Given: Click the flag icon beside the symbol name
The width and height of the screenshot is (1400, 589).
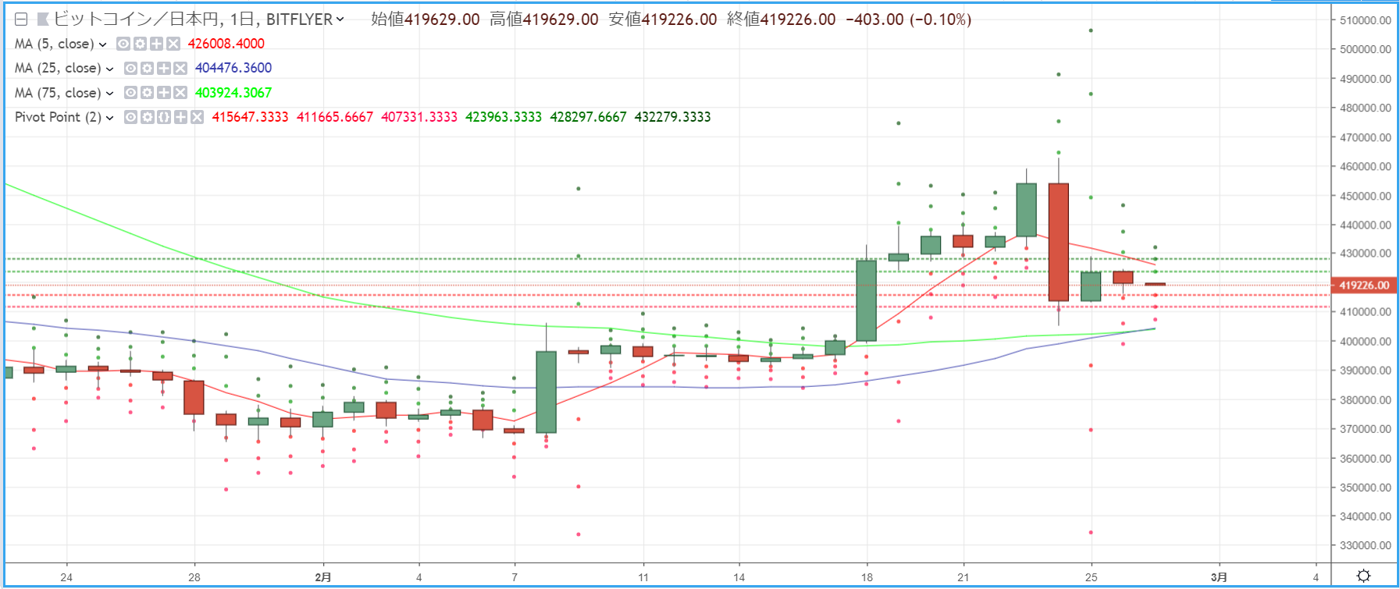Looking at the screenshot, I should [x=43, y=20].
